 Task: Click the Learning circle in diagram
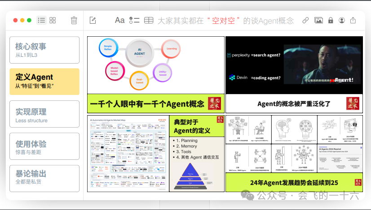click(x=171, y=49)
